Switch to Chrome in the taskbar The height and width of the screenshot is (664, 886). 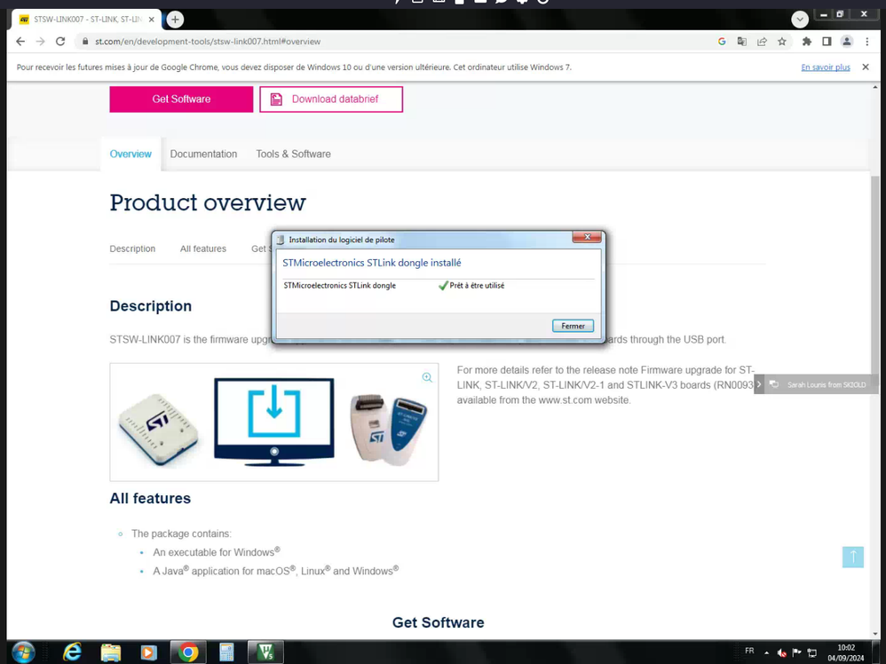187,652
